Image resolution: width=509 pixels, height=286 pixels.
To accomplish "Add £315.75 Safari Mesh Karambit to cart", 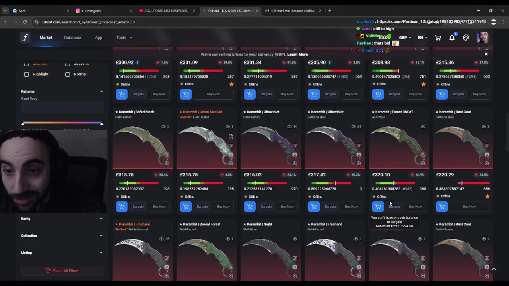I will point(122,206).
